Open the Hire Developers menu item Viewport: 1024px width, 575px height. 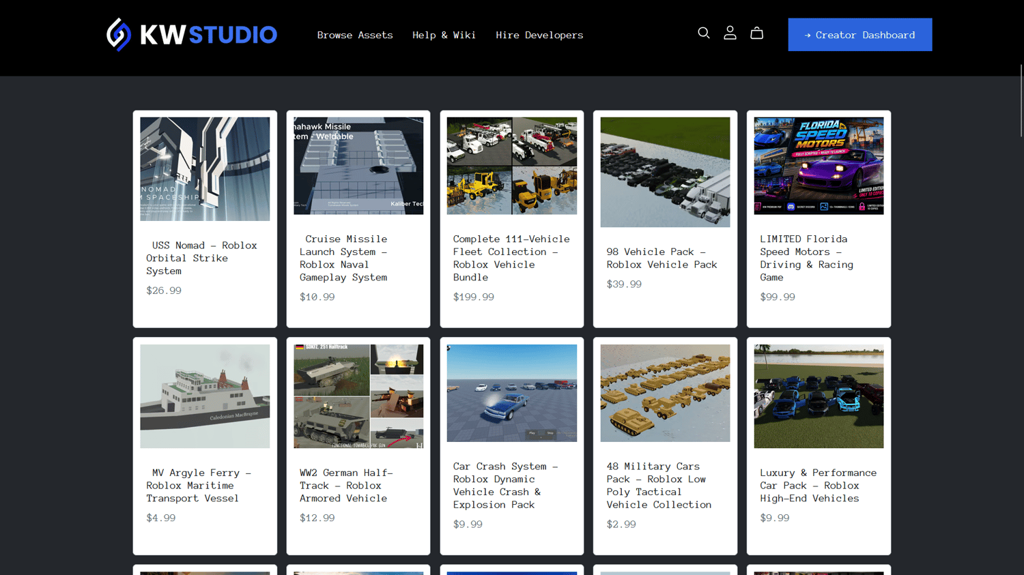(x=539, y=35)
